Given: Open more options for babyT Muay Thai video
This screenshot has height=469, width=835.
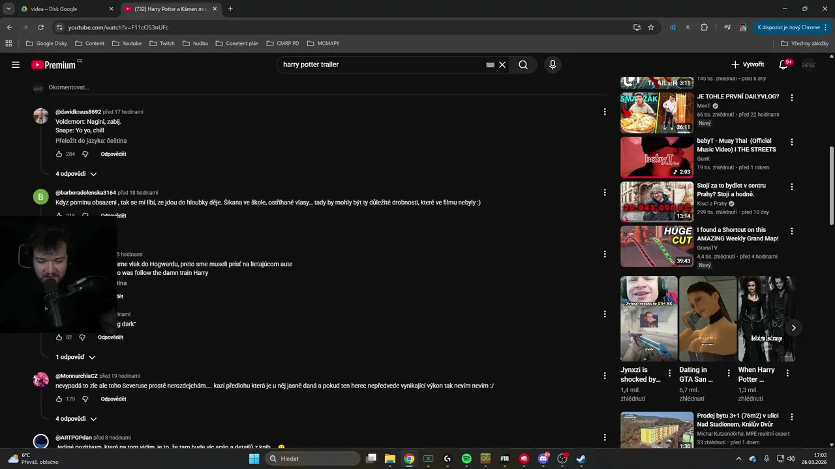Looking at the screenshot, I should click(x=792, y=142).
